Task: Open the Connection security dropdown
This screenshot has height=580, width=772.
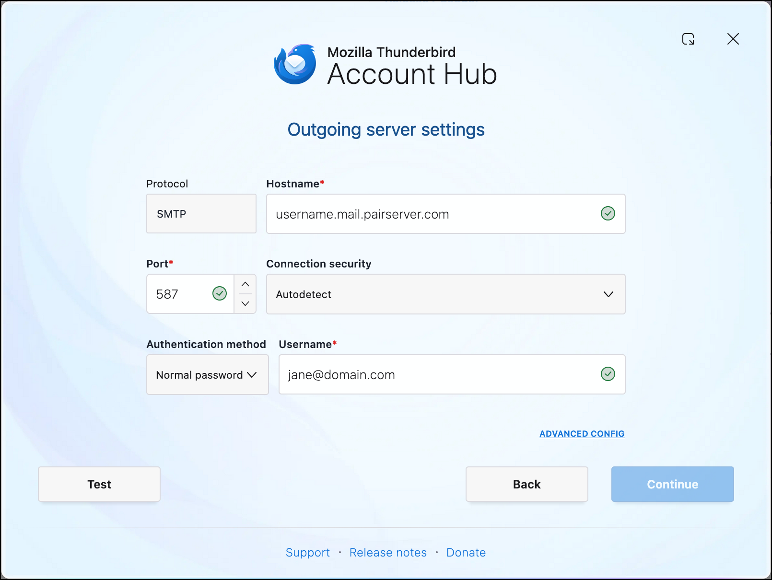Action: (446, 294)
